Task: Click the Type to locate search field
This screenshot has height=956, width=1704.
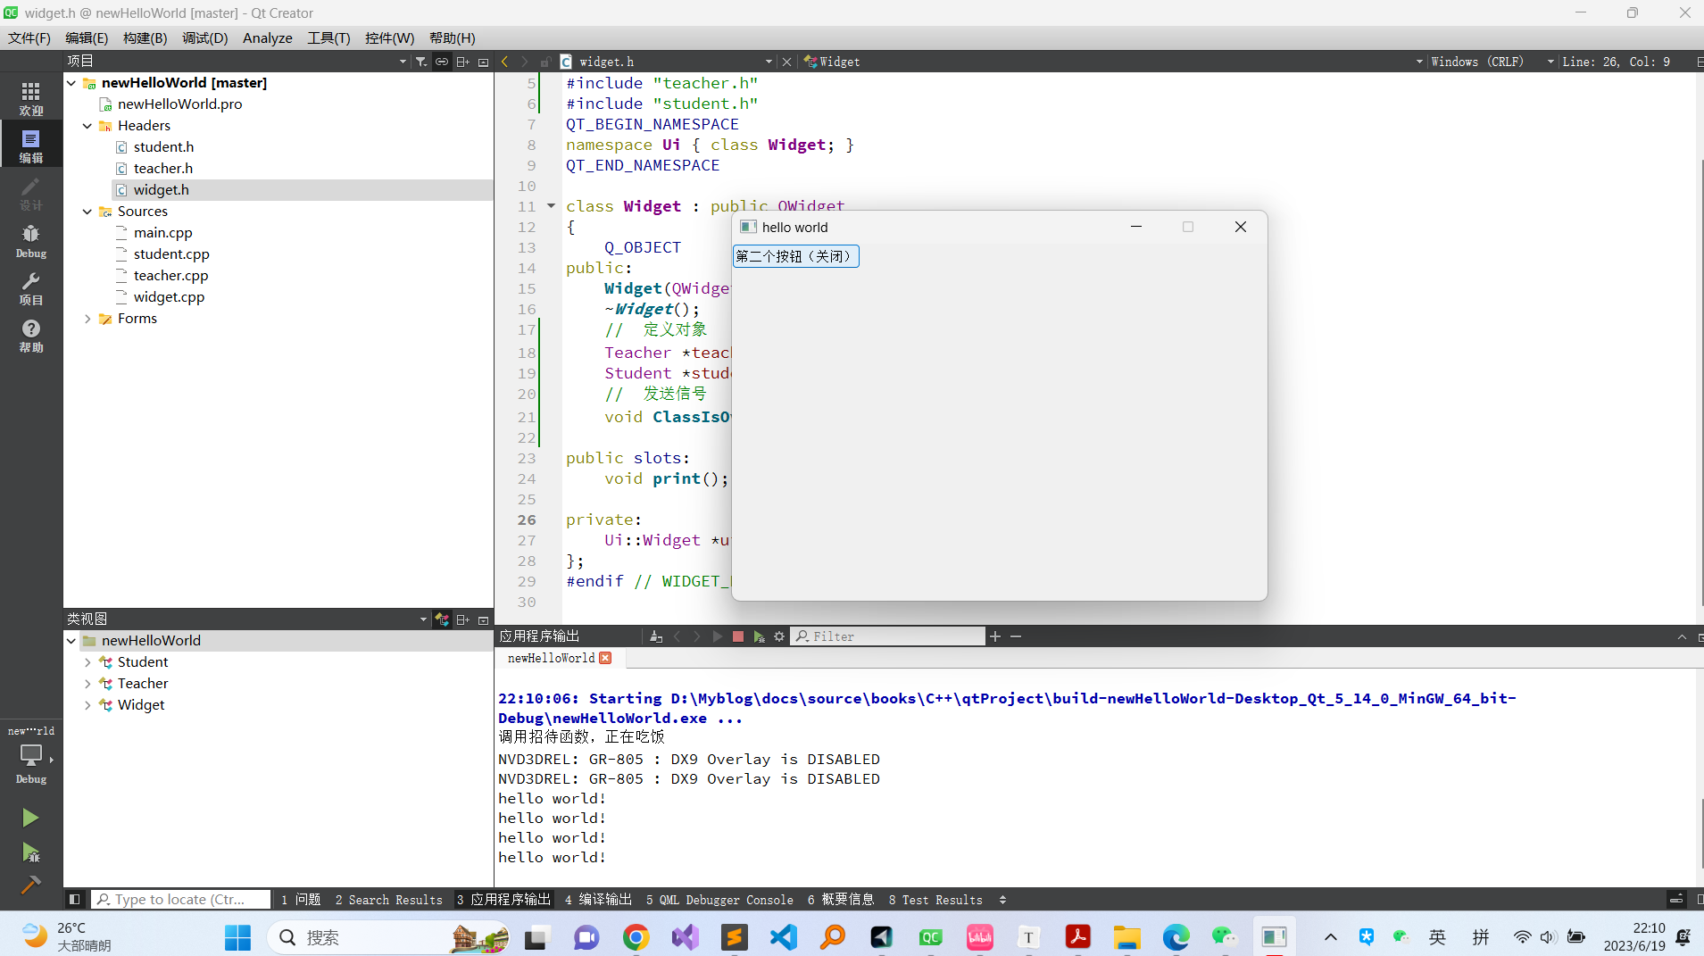Action: point(181,900)
